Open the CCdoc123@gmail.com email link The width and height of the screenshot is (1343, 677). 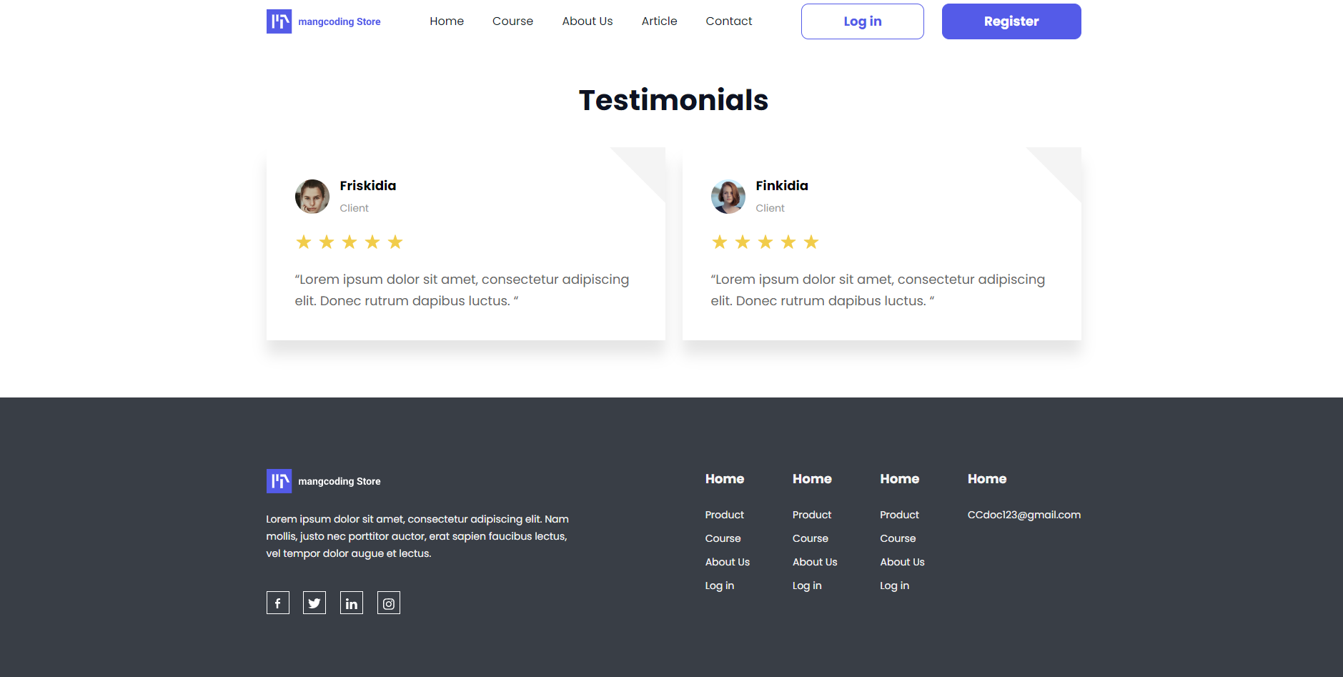[1024, 515]
